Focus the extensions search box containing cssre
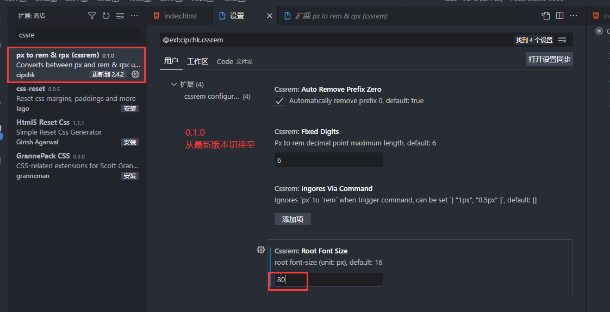This screenshot has width=610, height=312. [x=78, y=35]
